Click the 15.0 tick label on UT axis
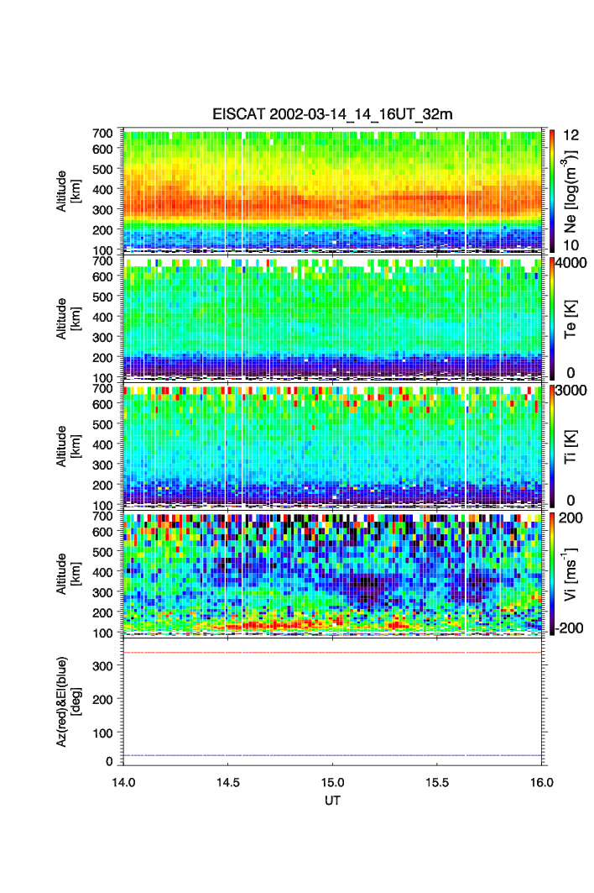 pyautogui.click(x=333, y=782)
